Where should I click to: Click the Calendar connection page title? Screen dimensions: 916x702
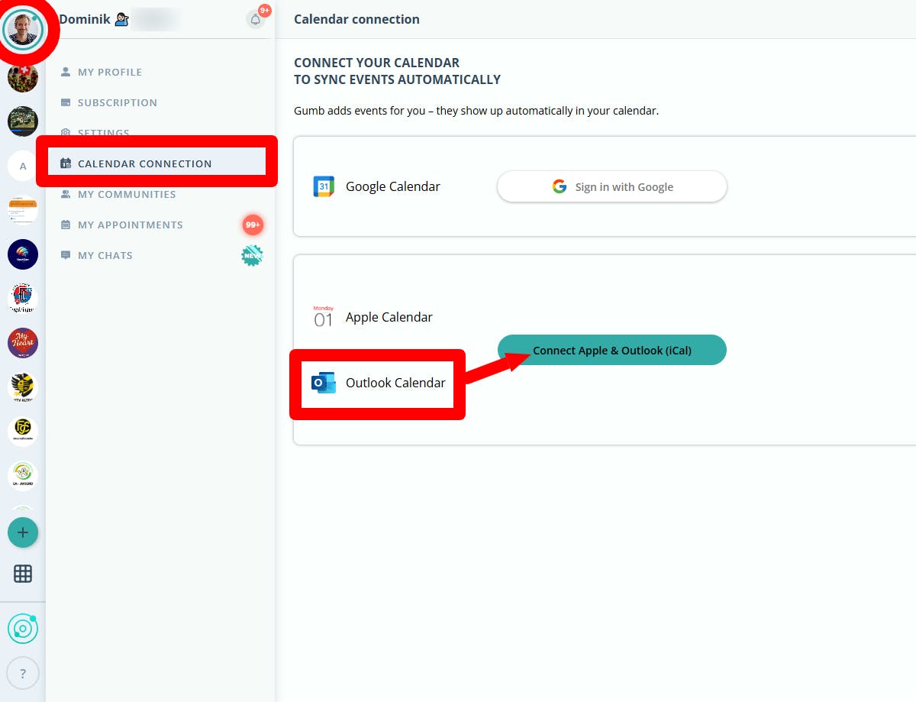pyautogui.click(x=356, y=19)
